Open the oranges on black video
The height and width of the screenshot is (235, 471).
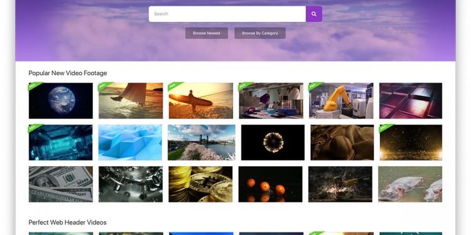(270, 184)
